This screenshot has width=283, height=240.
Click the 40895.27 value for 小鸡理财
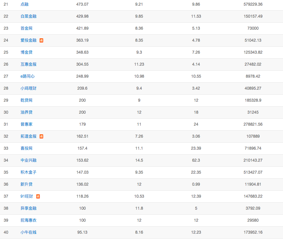tap(253, 88)
